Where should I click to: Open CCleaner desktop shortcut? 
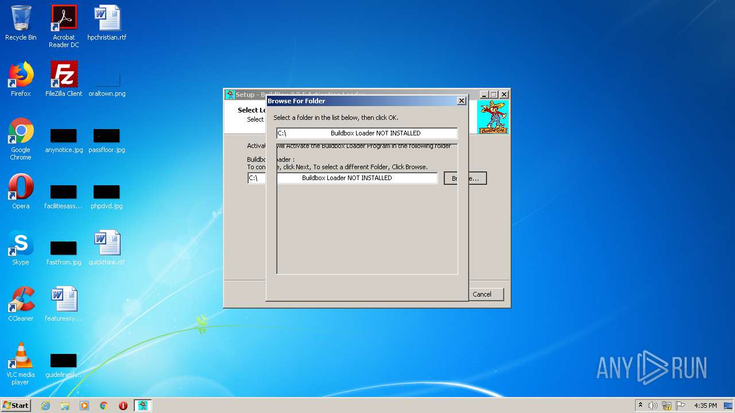pyautogui.click(x=21, y=304)
